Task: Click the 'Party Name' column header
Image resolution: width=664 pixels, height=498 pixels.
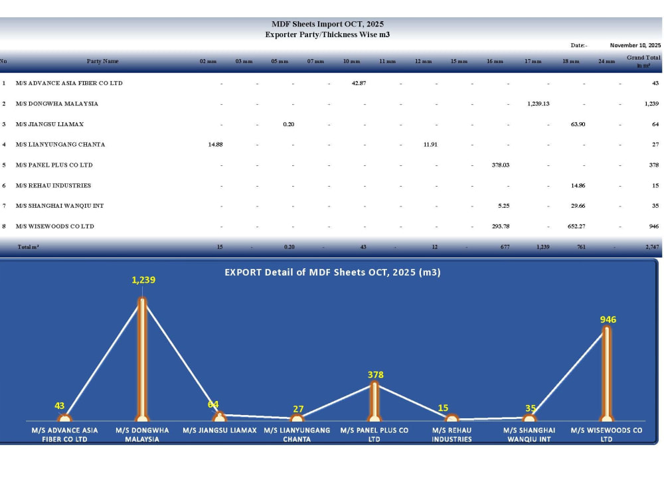Action: pyautogui.click(x=102, y=61)
